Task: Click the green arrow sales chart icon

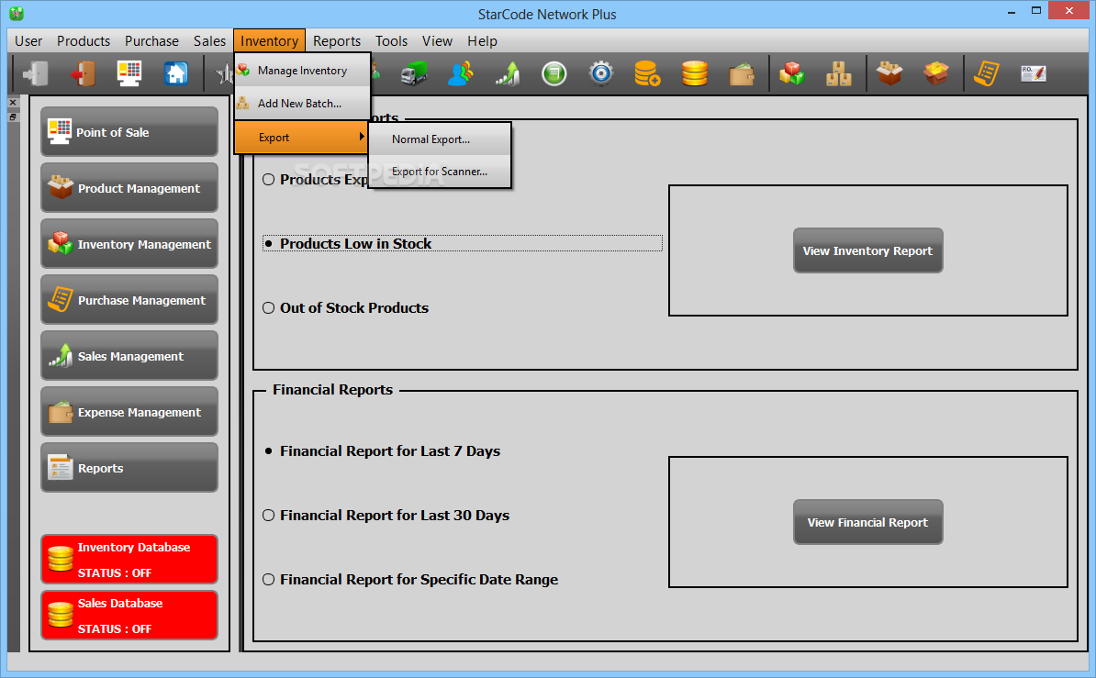Action: [509, 73]
